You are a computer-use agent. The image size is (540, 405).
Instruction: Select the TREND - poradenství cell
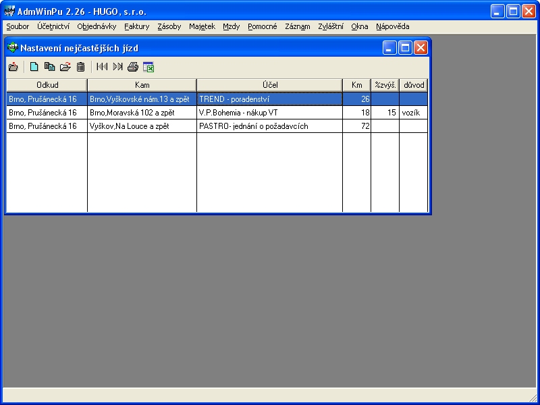(269, 99)
